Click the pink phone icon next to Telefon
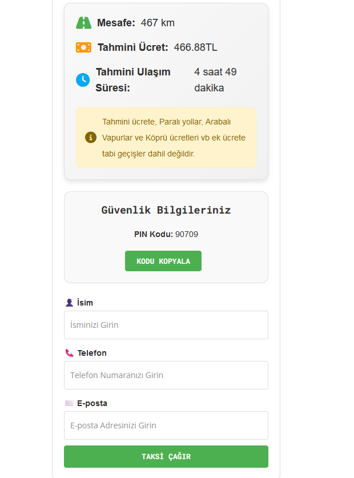This screenshot has height=478, width=354. pyautogui.click(x=70, y=353)
